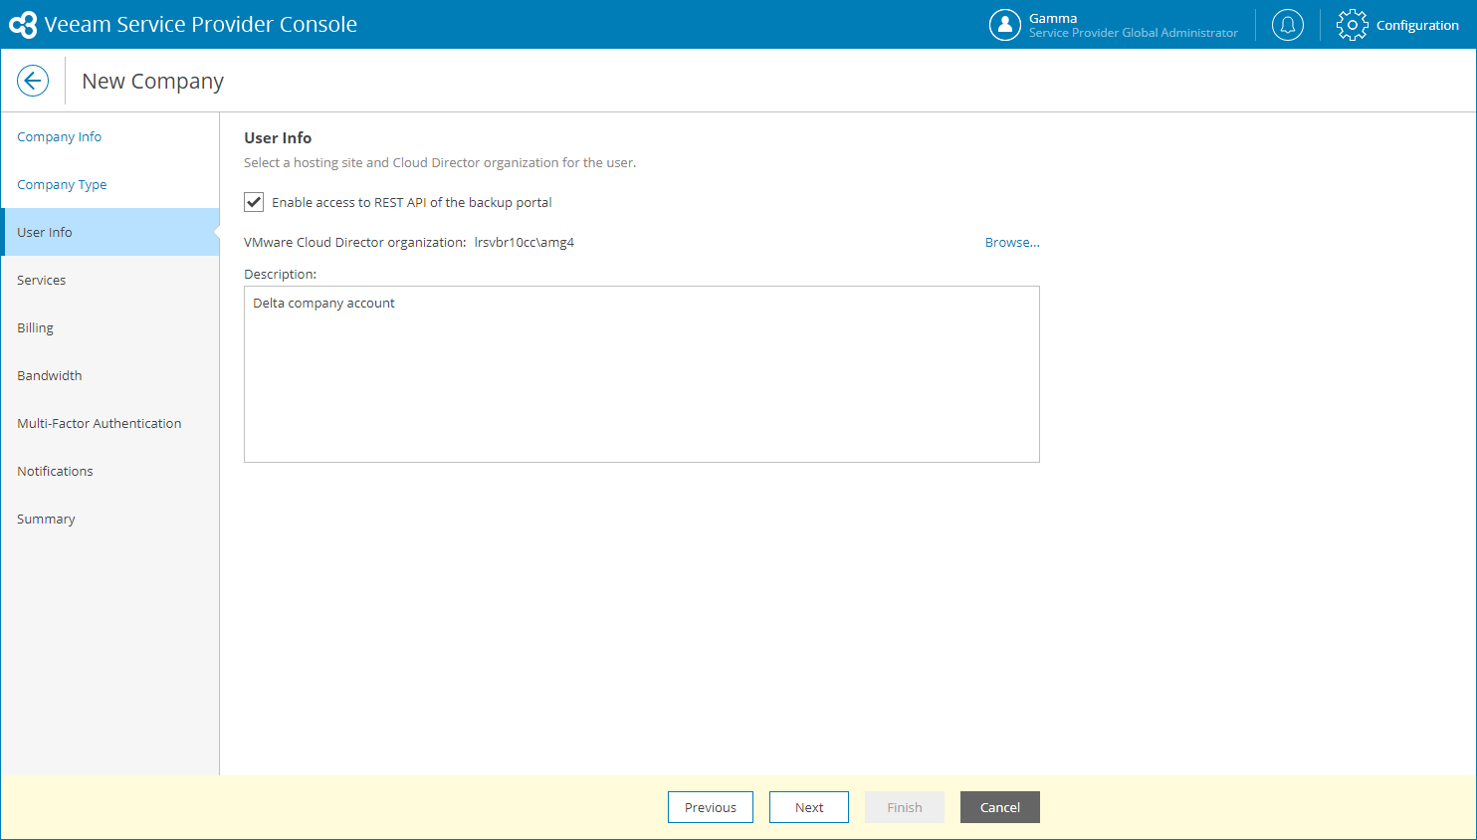Open the Gamma user profile icon
Screen dimensions: 1477x840
[1005, 25]
